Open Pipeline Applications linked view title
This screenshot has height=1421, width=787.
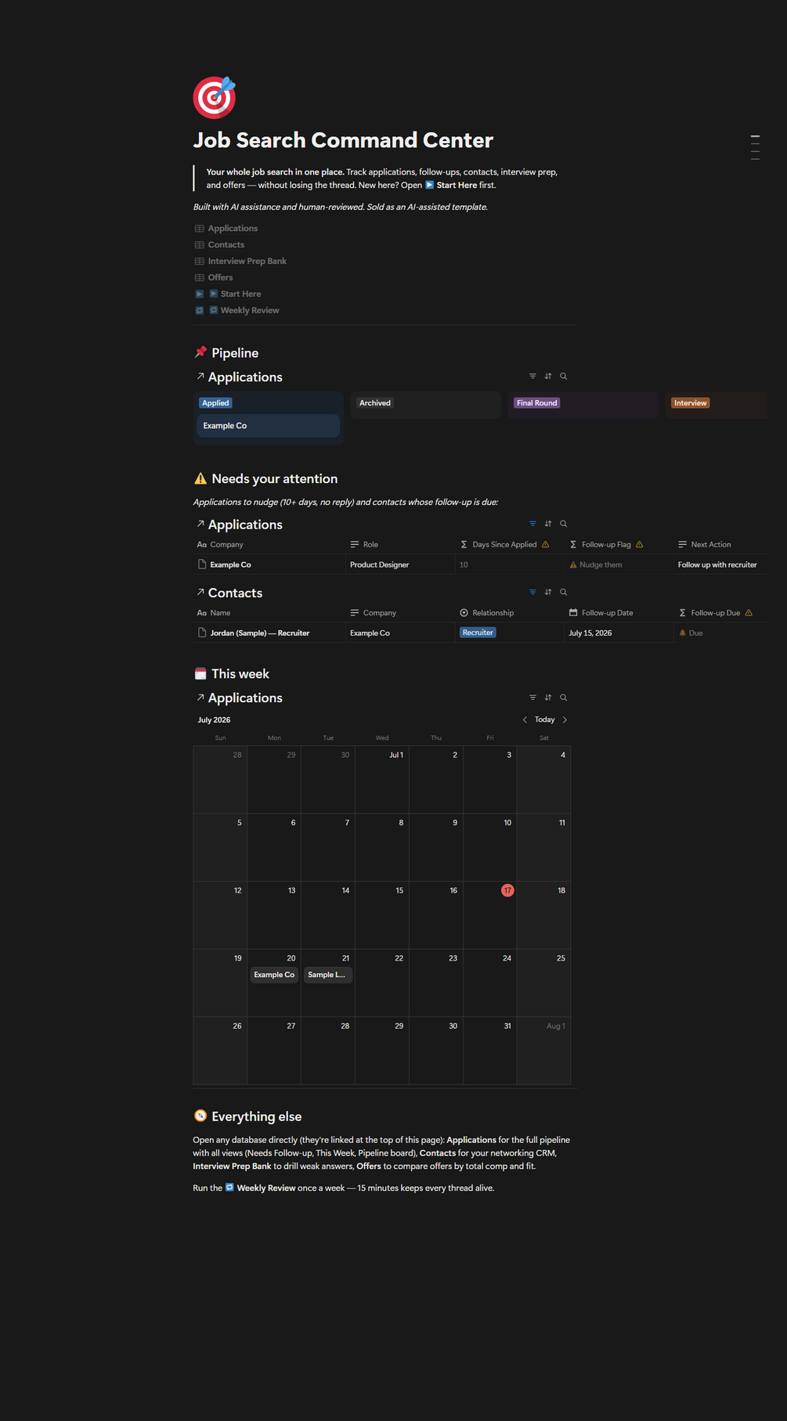point(245,377)
